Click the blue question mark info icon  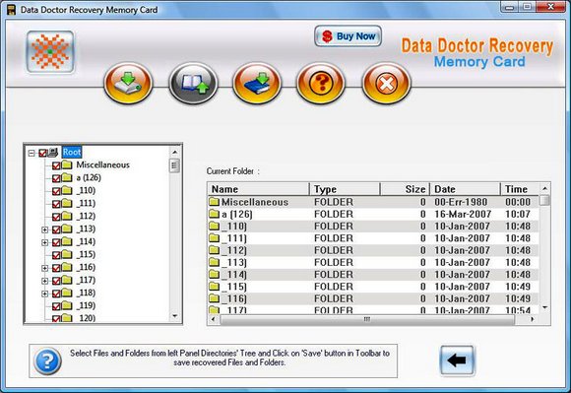pyautogui.click(x=47, y=360)
